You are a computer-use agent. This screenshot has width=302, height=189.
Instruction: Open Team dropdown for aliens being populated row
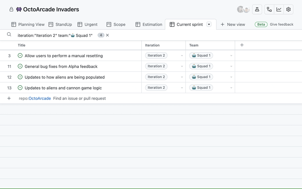coord(231,77)
